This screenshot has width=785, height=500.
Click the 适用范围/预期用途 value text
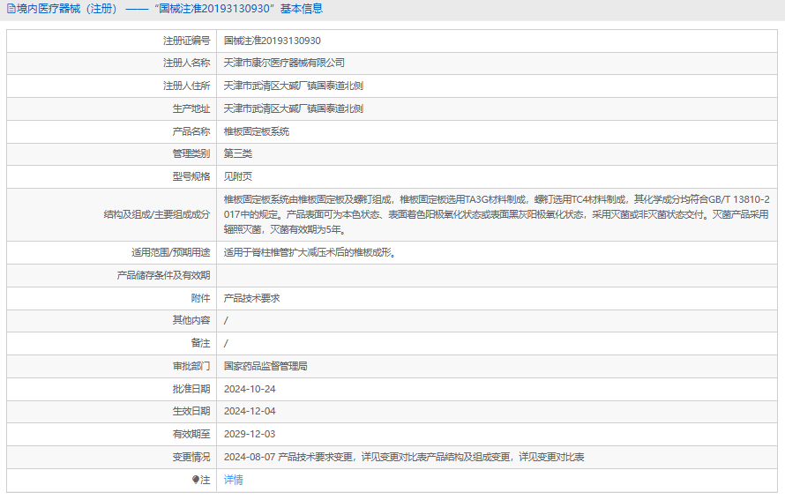click(x=309, y=252)
